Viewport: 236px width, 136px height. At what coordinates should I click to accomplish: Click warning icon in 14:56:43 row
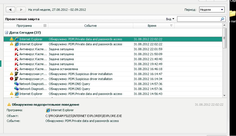(11, 94)
